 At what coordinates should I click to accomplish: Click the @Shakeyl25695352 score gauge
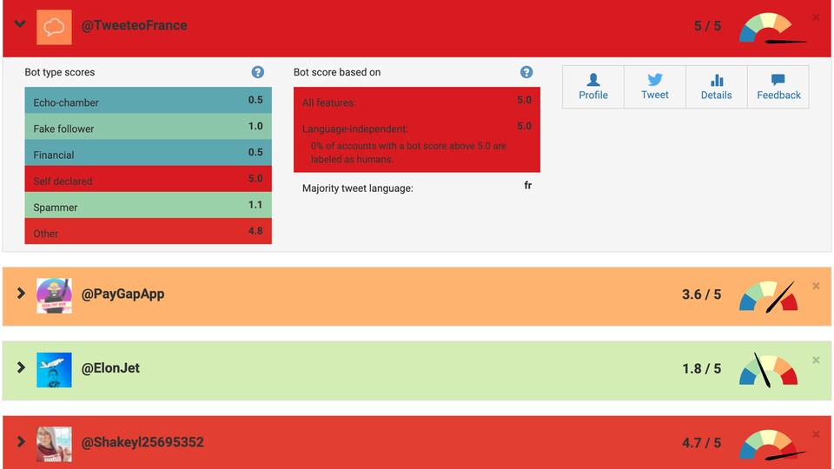(771, 445)
